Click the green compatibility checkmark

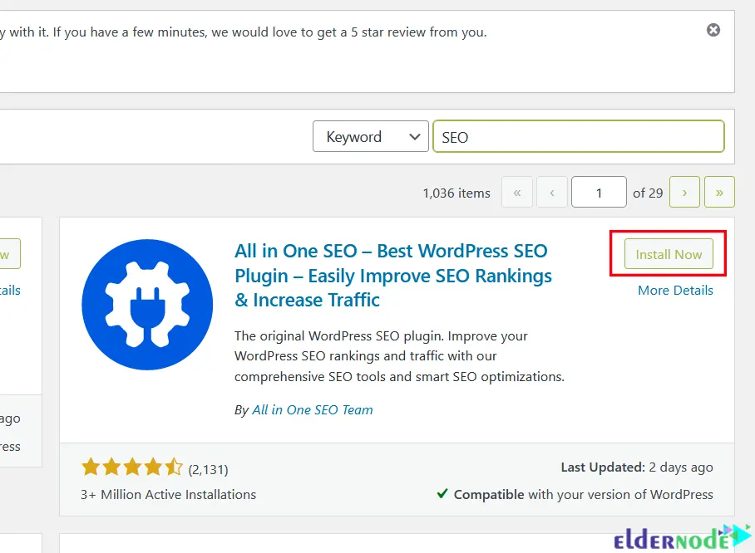443,494
